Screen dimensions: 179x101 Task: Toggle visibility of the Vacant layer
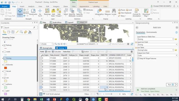coord(5,71)
